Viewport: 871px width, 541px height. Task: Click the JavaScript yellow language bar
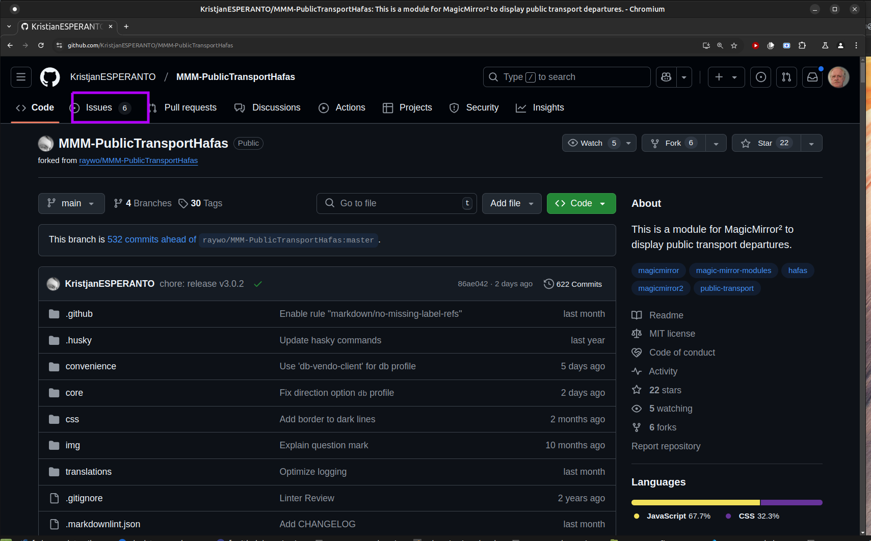[696, 503]
